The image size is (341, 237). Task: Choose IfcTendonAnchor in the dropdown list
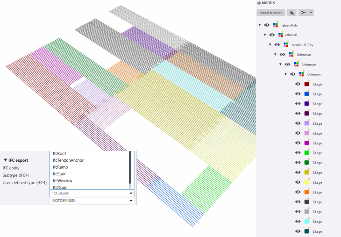tap(68, 160)
